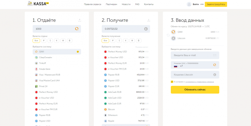This screenshot has width=251, height=126.
Task: Select Payeer USD in the receive list
Action: coord(126,81)
